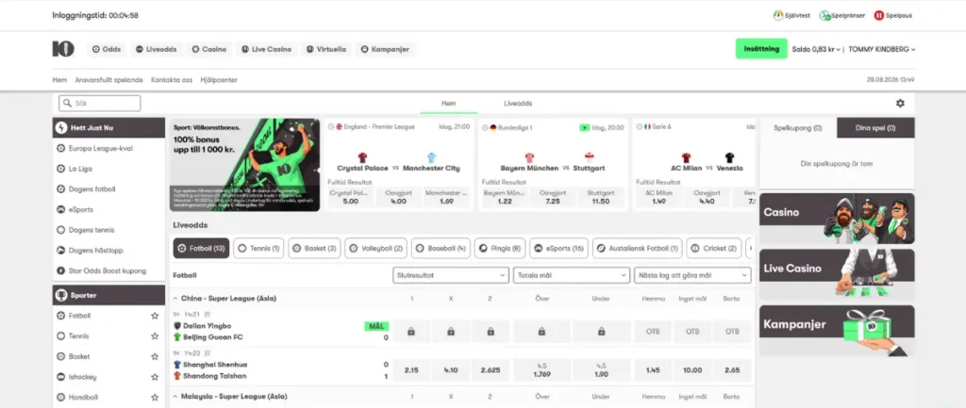966x408 pixels.
Task: Collapse China - Super League (Asia) section
Action: pos(175,299)
